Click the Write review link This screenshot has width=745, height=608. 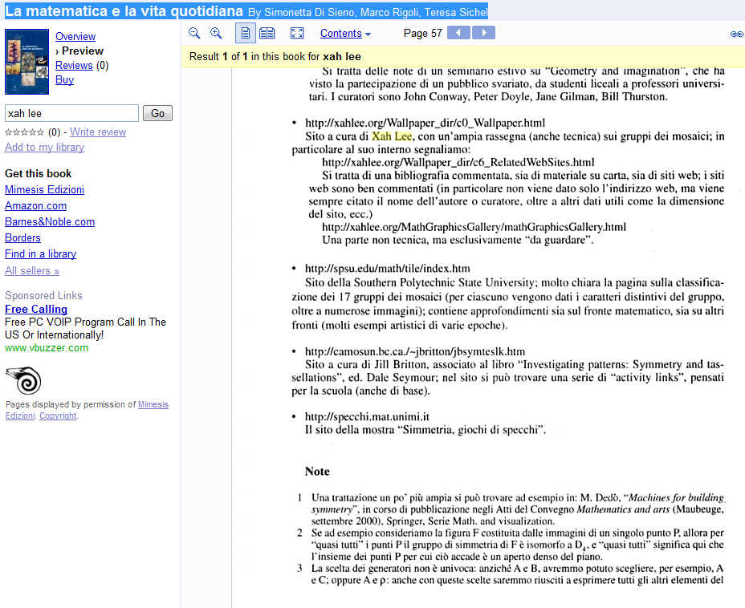click(x=98, y=132)
